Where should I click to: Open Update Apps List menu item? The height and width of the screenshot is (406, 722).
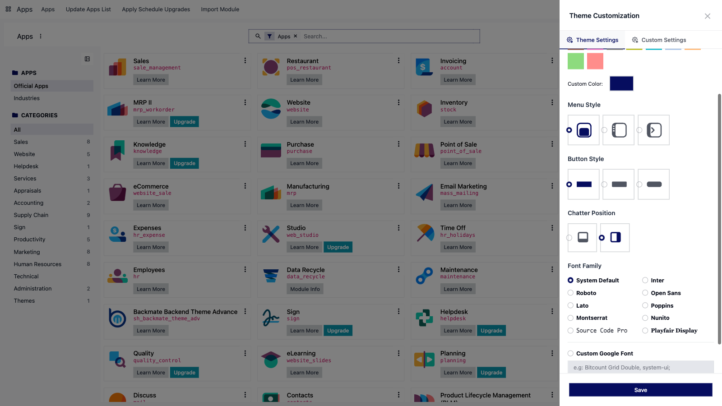tap(88, 9)
